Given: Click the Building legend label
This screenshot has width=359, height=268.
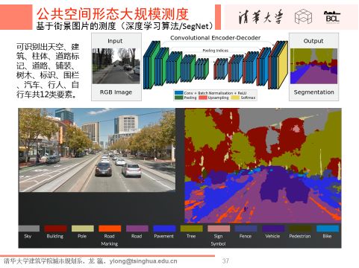Looking at the screenshot, I should click(x=55, y=236).
